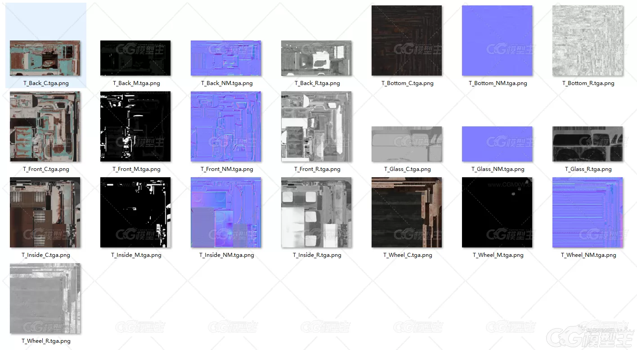Select the T_Front_NM.tga.png thumbnail

[x=226, y=126]
